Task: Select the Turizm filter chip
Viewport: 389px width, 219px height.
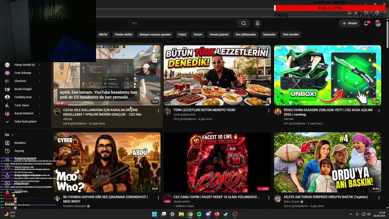Action: coord(198,35)
